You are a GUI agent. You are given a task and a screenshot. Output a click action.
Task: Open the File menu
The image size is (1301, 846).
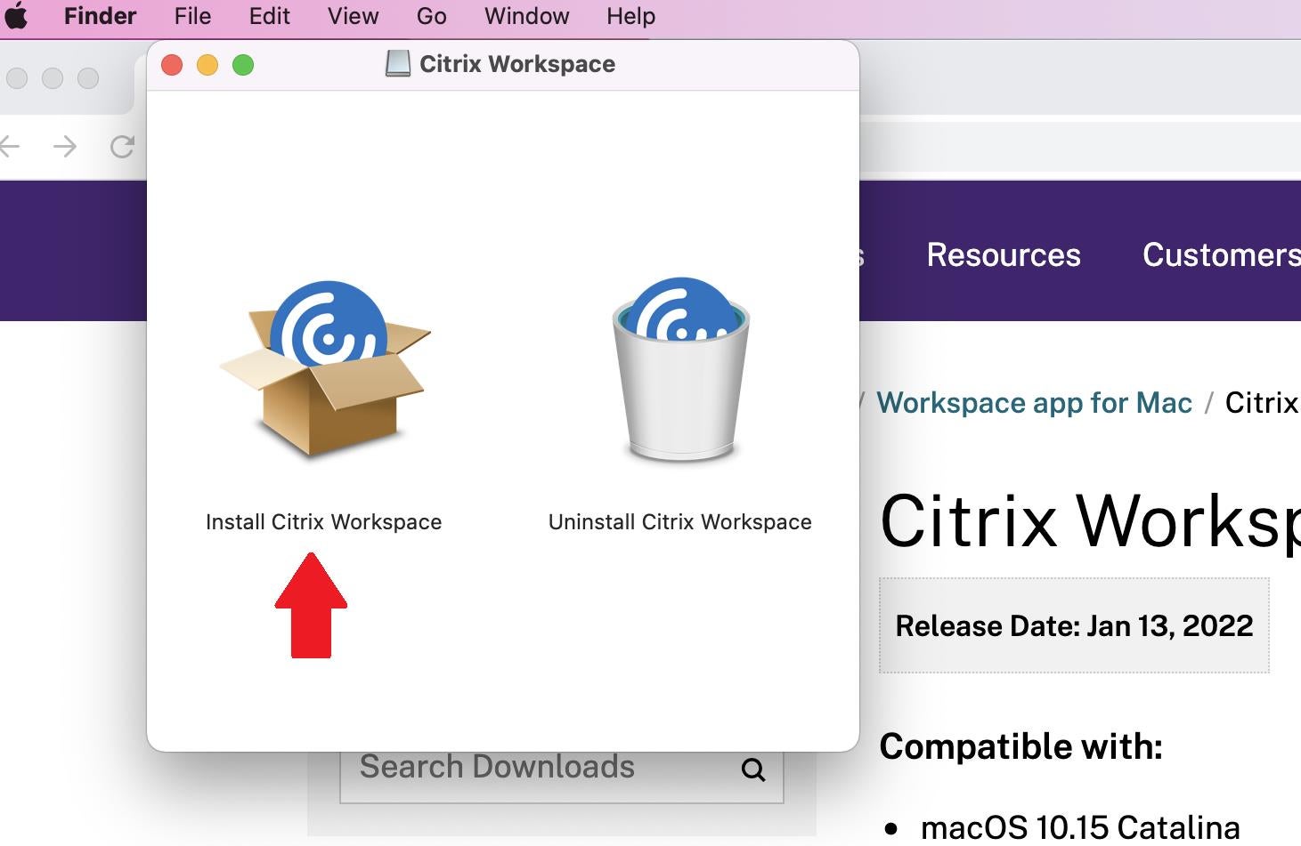[192, 16]
